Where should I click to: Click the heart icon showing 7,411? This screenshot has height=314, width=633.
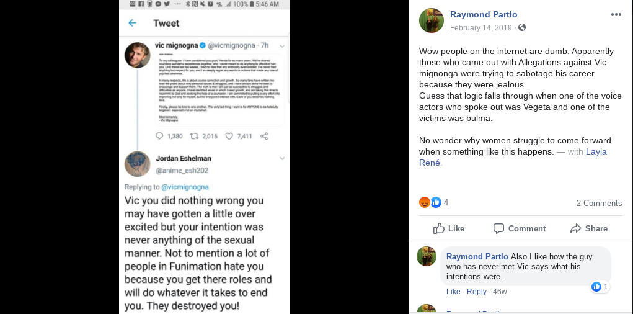coord(229,136)
